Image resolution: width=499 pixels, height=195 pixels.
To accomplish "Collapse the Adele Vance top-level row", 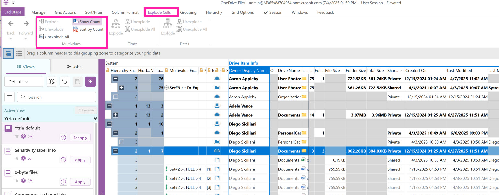I will tap(109, 106).
